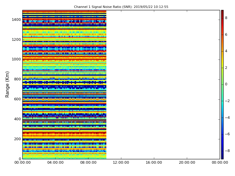Click the 1000 tick label on the range axis

tap(16, 59)
